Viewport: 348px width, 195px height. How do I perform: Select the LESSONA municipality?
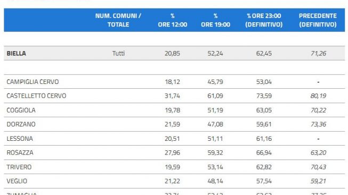pos(20,139)
